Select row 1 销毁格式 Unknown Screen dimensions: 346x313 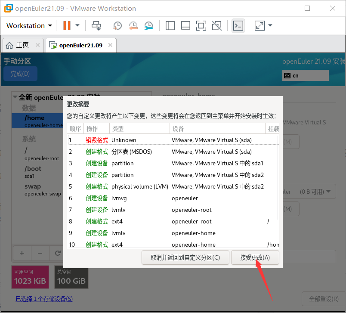coord(173,140)
